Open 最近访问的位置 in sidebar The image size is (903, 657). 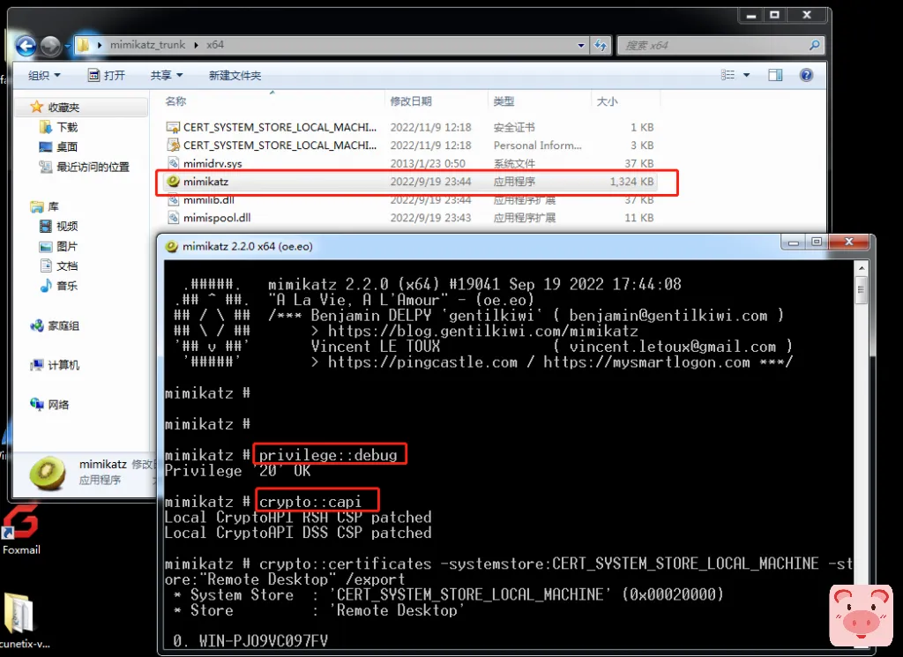pyautogui.click(x=92, y=167)
